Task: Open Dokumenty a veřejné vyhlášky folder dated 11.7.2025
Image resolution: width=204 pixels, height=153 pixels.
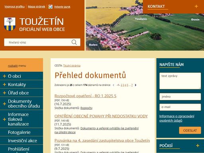Action: [96, 130]
